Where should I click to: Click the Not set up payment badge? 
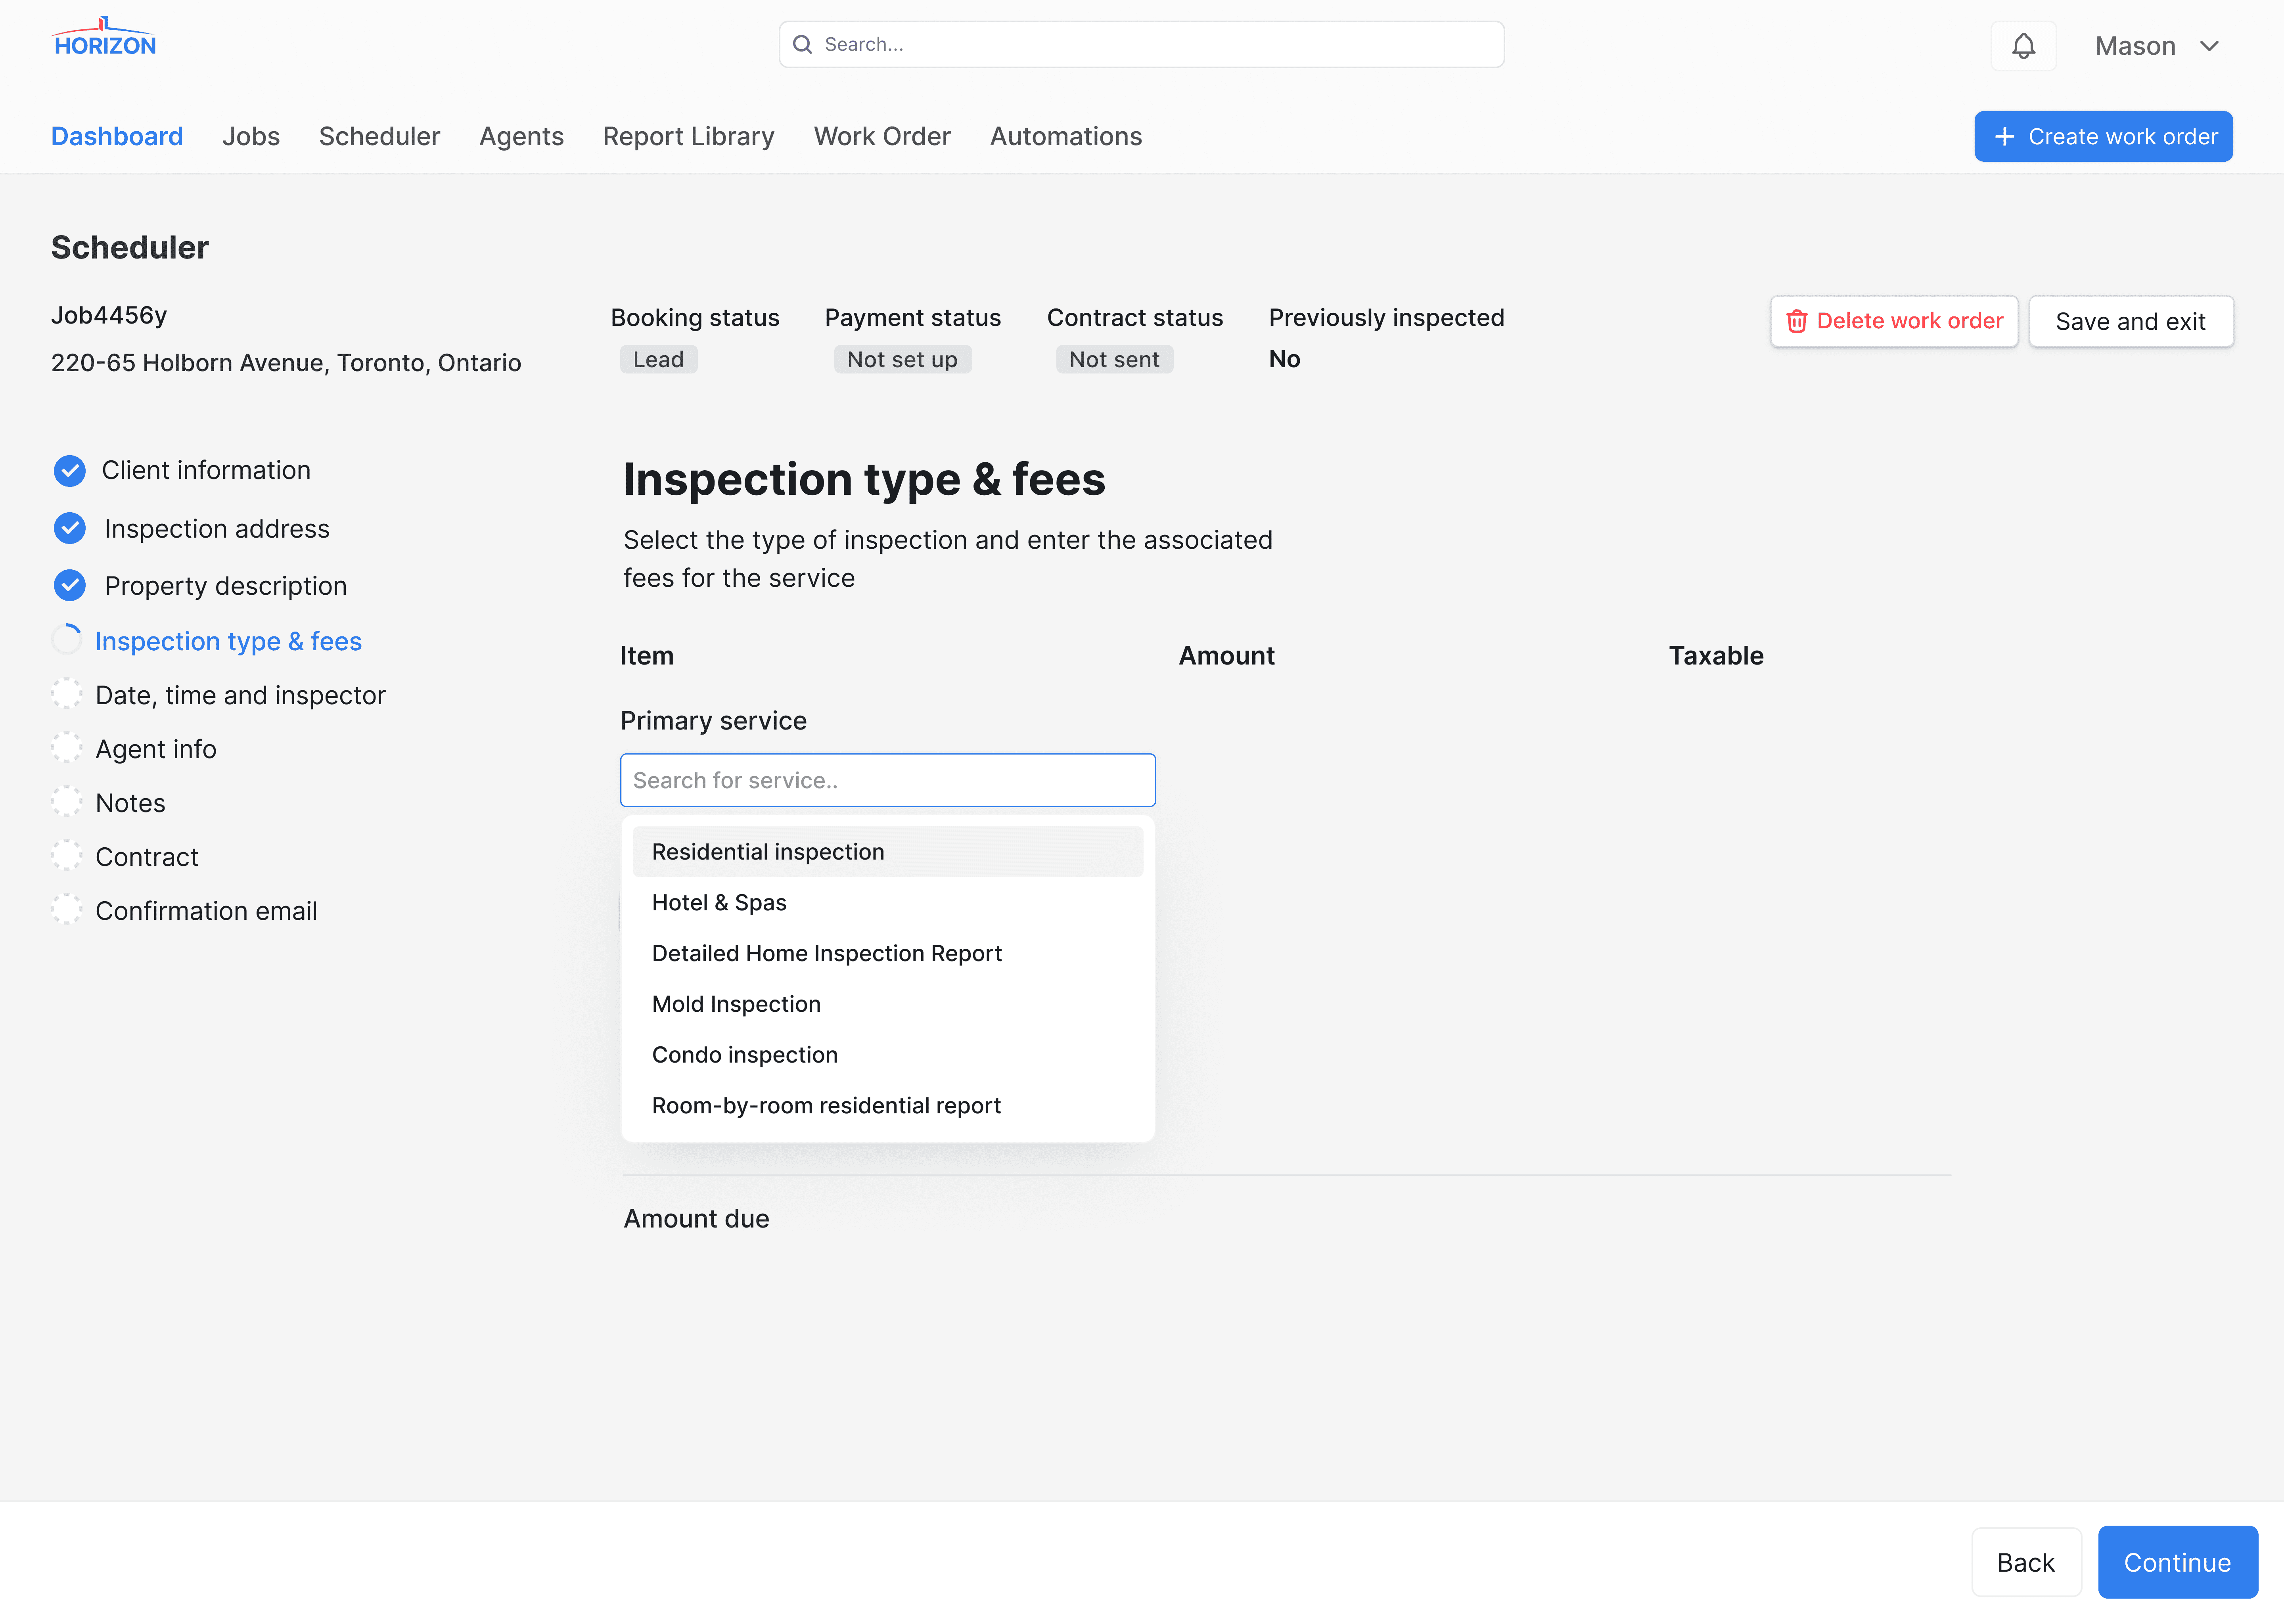click(x=902, y=359)
